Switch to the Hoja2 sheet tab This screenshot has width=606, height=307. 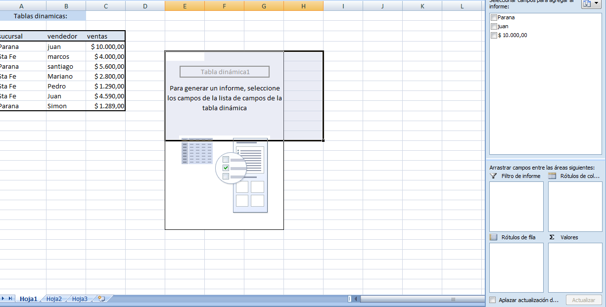[54, 299]
